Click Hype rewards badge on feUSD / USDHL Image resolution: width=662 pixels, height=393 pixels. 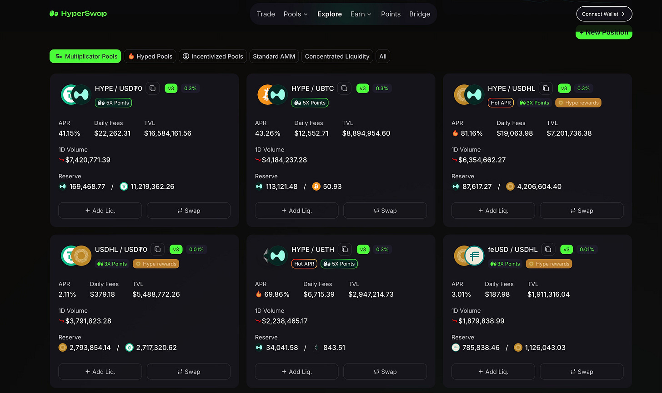click(x=549, y=264)
